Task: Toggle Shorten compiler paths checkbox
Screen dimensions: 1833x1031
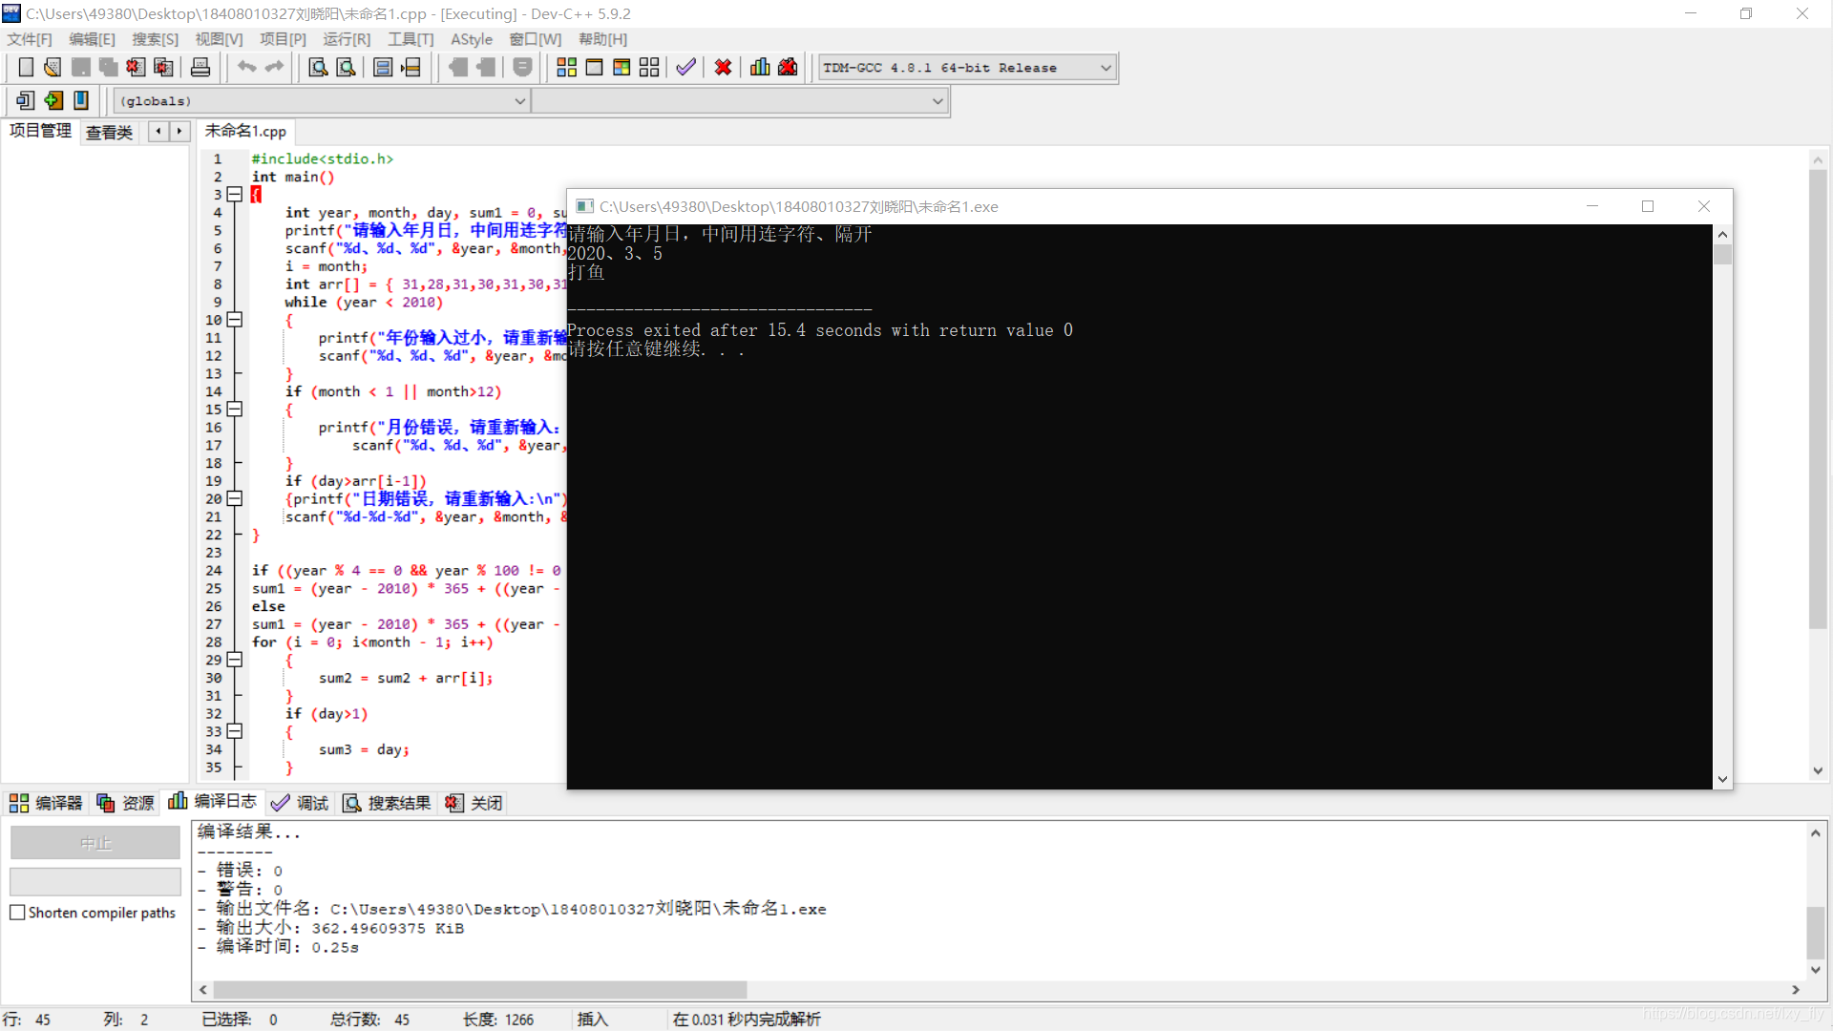Action: [x=17, y=913]
